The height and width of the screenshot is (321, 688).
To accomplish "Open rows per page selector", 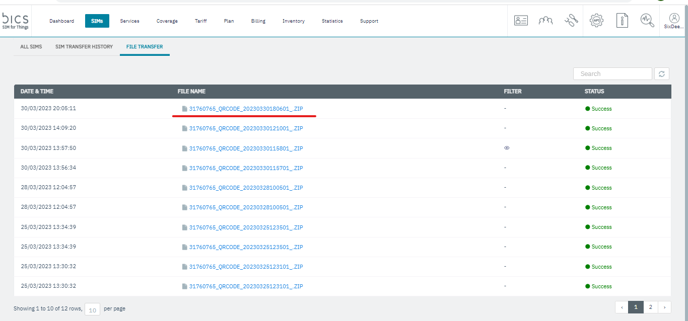I will coord(93,309).
